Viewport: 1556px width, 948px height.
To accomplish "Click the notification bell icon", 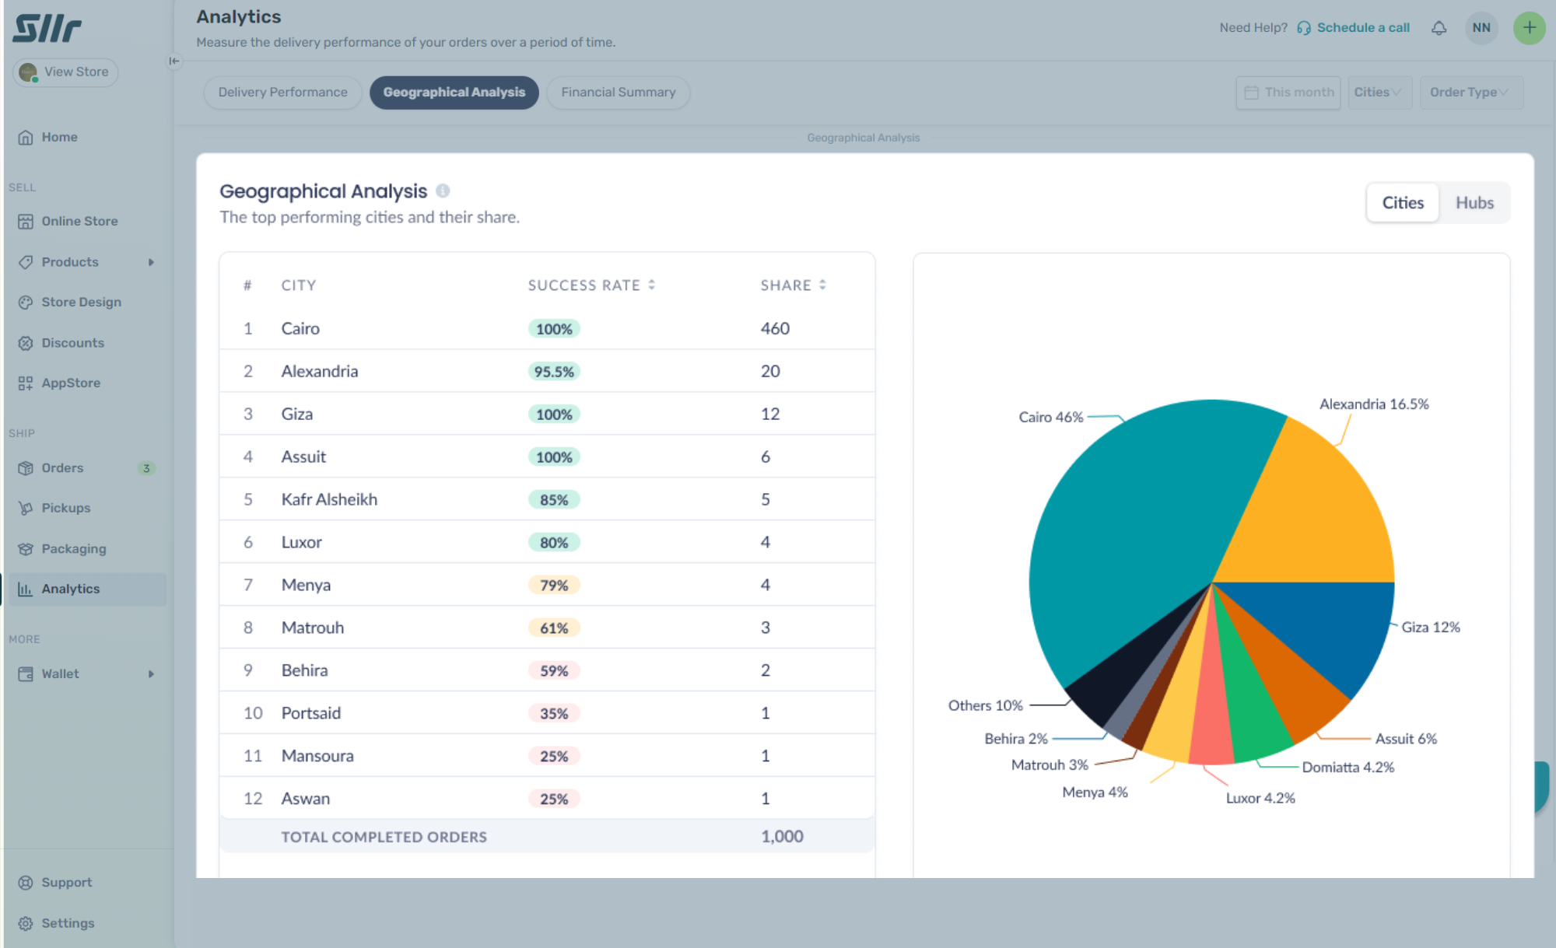I will click(x=1439, y=28).
